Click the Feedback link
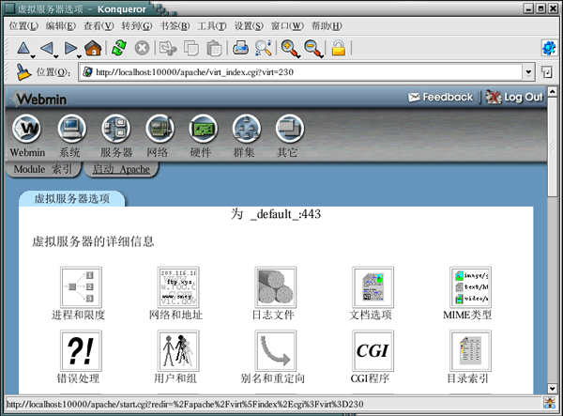Viewport: 563px width, 416px height. (x=441, y=97)
